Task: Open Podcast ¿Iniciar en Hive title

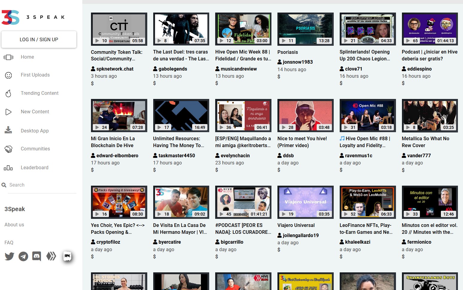Action: tap(430, 55)
